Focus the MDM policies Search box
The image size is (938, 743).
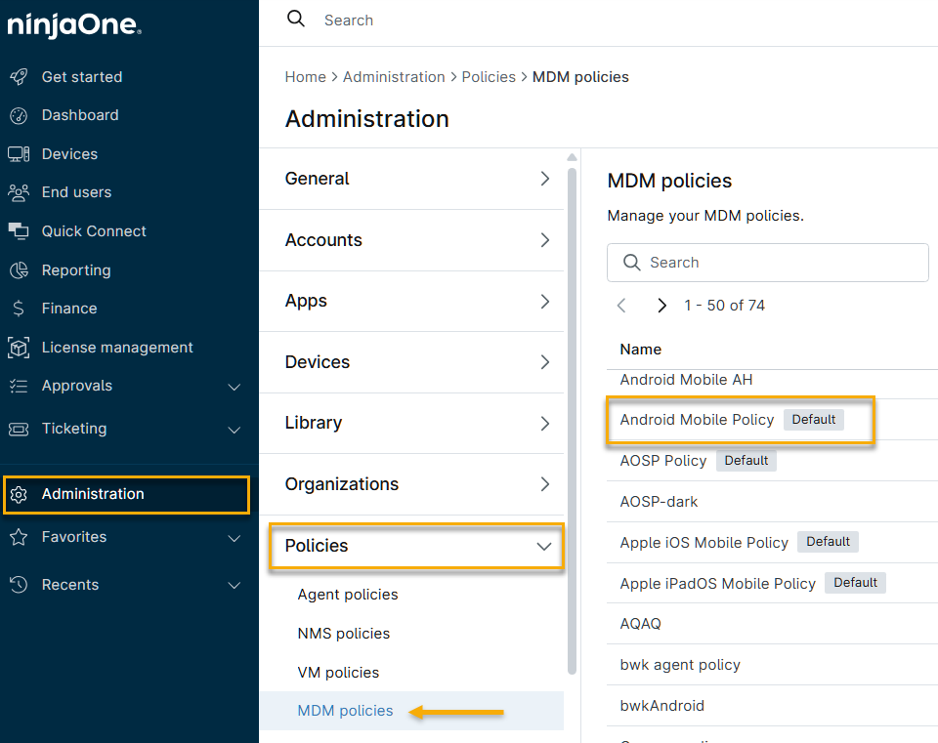click(x=768, y=263)
